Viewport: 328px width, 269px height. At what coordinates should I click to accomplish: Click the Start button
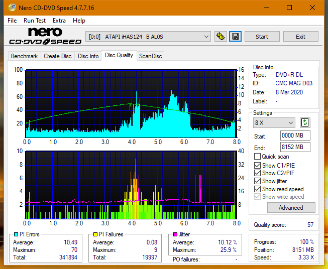[262, 37]
